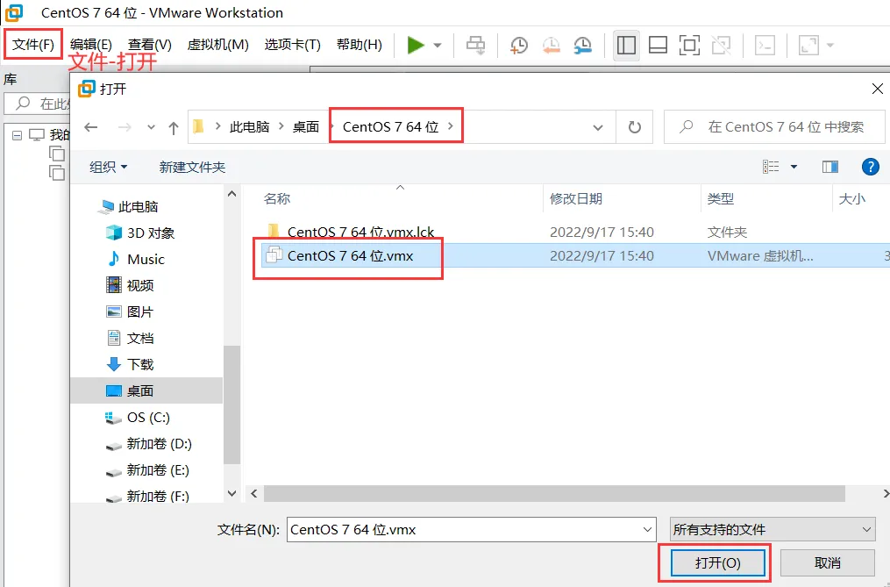Open the console view icon
The width and height of the screenshot is (890, 587).
pyautogui.click(x=765, y=45)
